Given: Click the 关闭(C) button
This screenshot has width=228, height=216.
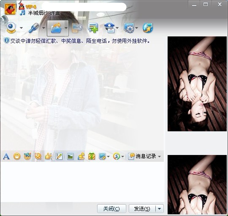Looking at the screenshot, I should click(111, 208).
